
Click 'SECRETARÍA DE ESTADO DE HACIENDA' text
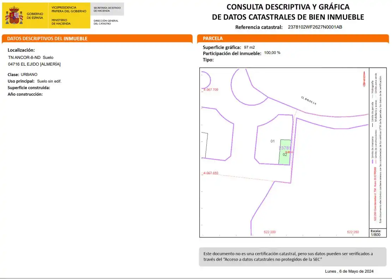click(x=107, y=9)
